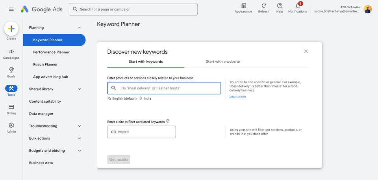Click the help icon beside filter site label
Image resolution: width=378 pixels, height=180 pixels.
pos(168,121)
